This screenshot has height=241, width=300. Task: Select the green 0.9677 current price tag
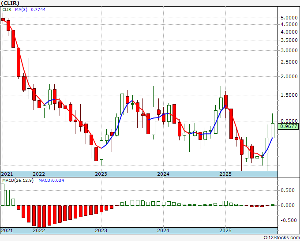pos(288,126)
